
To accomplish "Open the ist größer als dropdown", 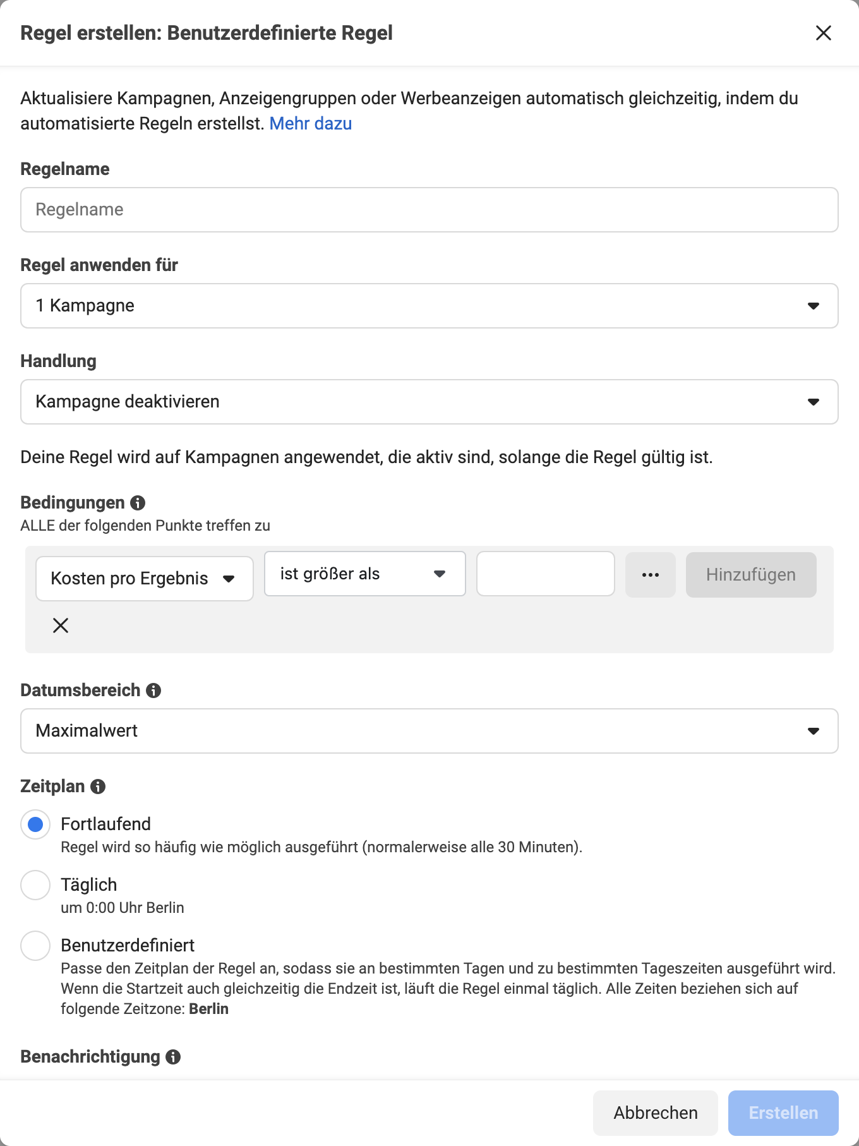I will pos(365,574).
